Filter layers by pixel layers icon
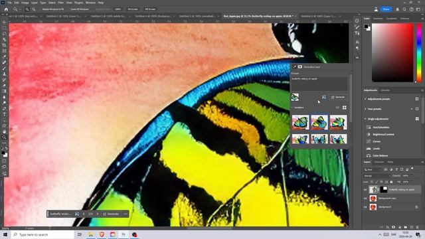Screen dimensions: 425x239 coord(386,169)
